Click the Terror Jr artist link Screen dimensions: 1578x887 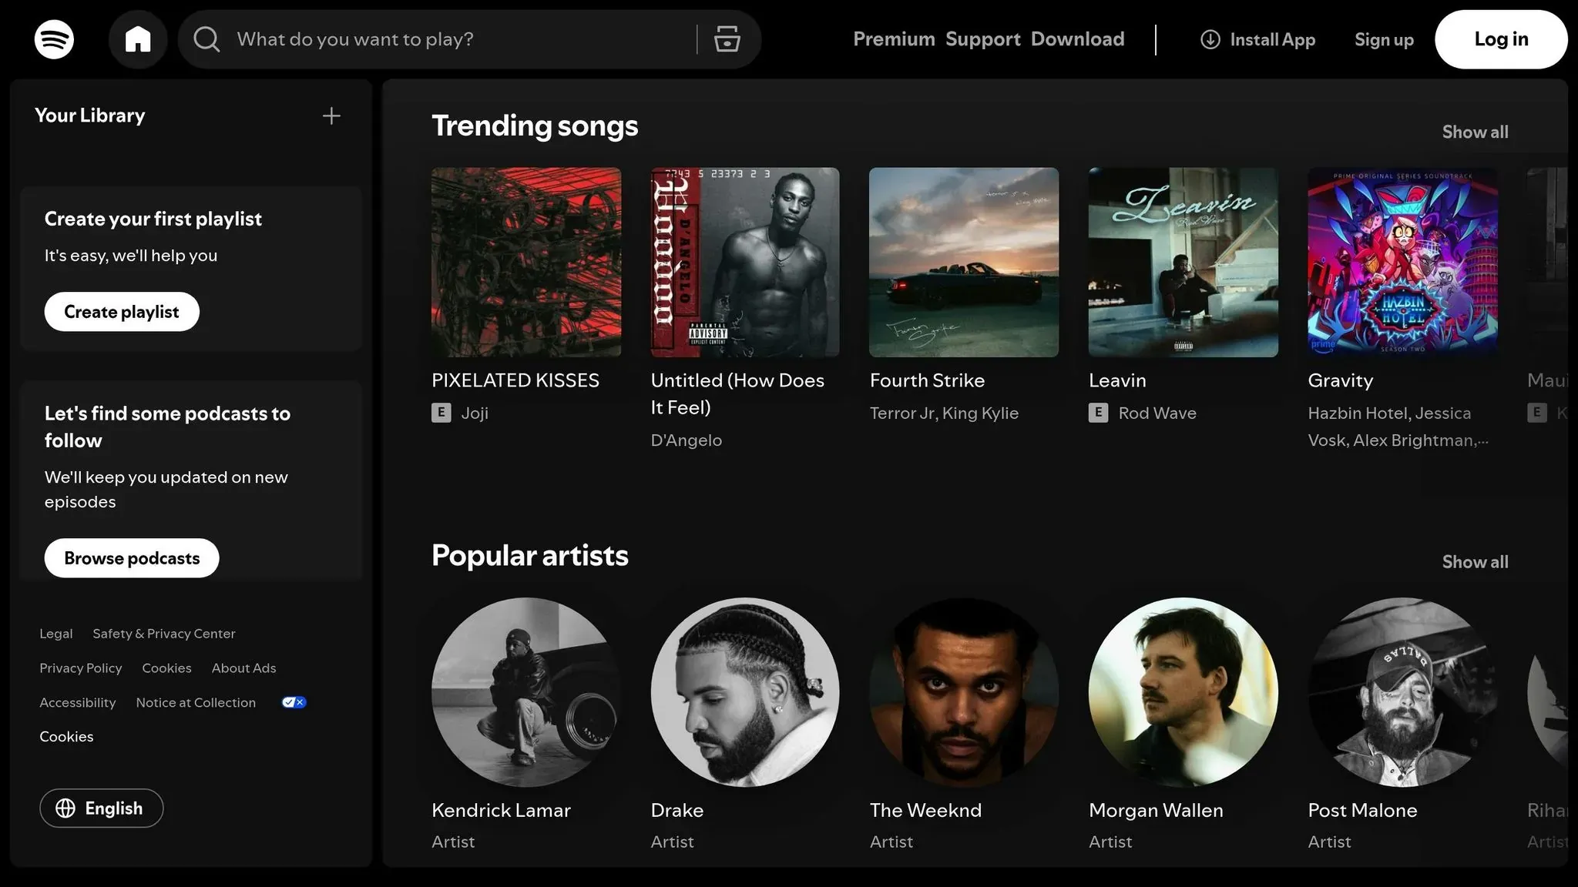point(901,413)
